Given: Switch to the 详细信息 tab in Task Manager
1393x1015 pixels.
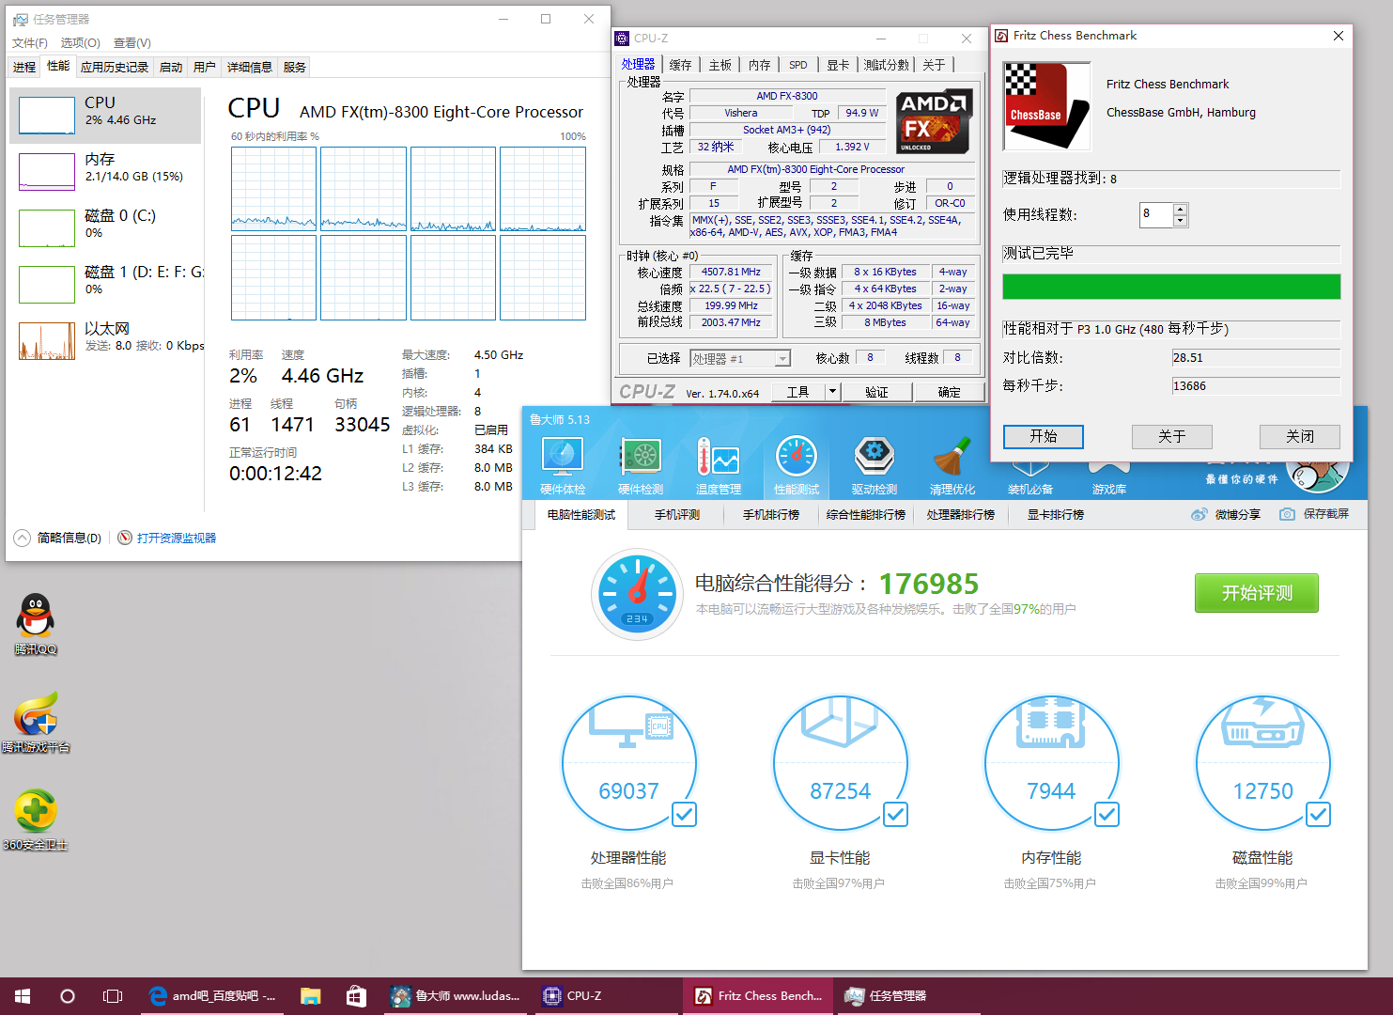Looking at the screenshot, I should (x=250, y=67).
